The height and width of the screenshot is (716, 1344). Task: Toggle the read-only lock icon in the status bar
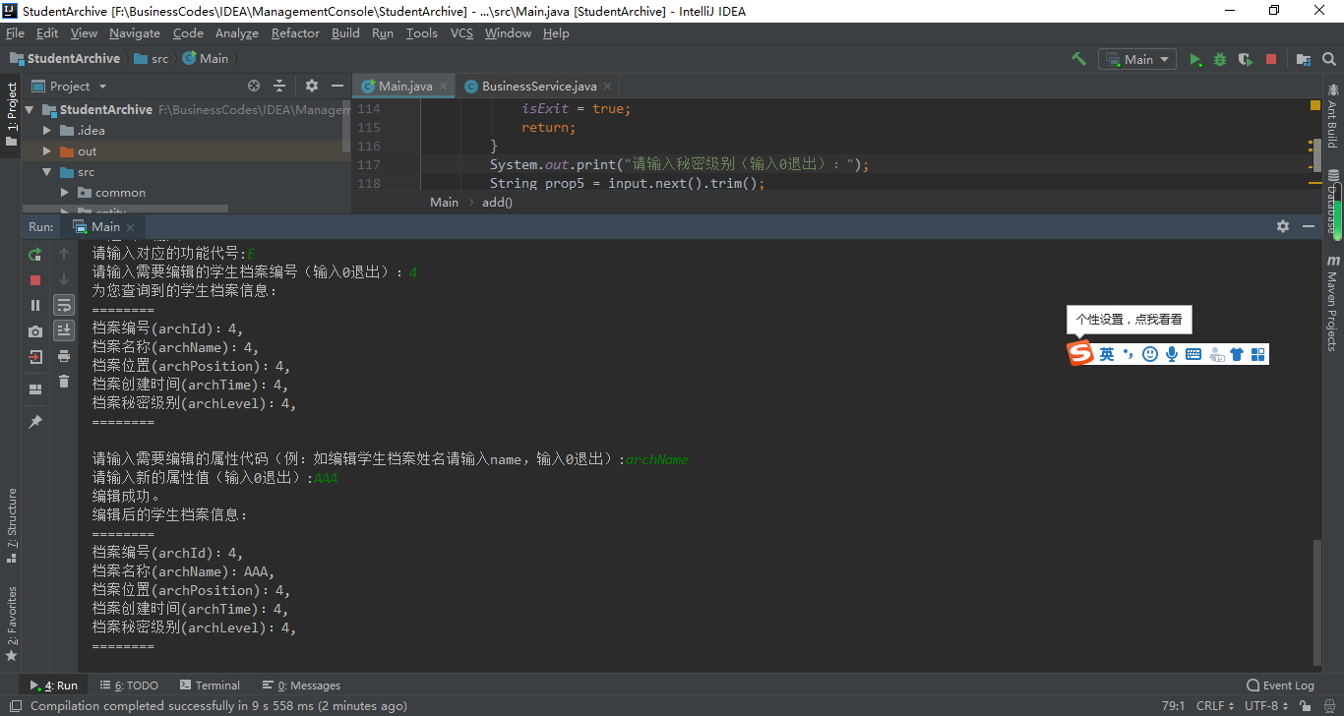coord(1306,705)
